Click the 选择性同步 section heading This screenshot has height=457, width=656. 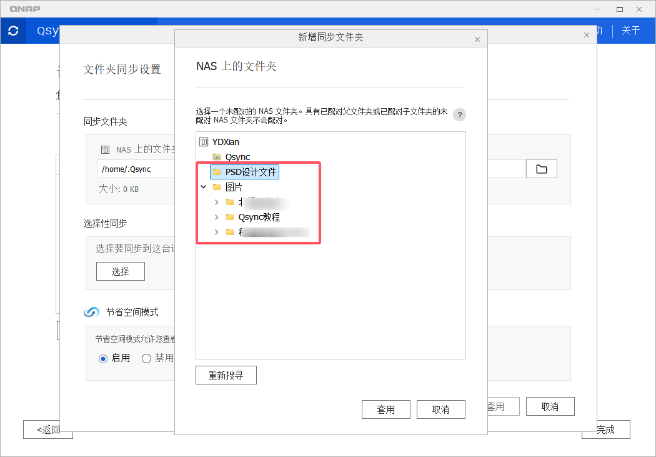coord(106,223)
